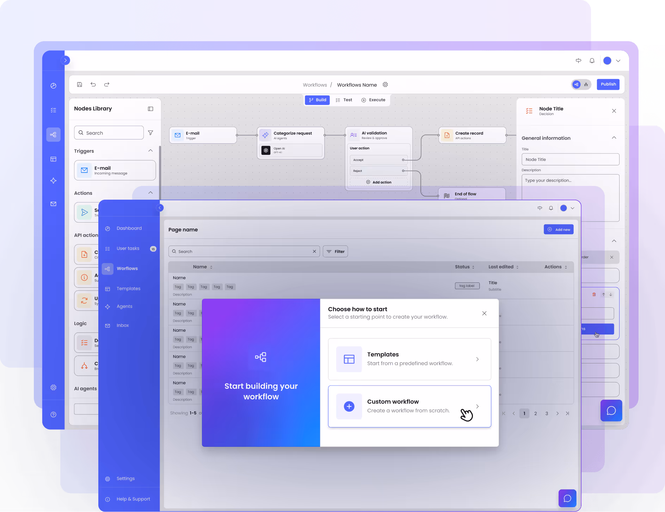This screenshot has height=512, width=665.
Task: Filter the Nodes Library list
Action: [x=150, y=133]
